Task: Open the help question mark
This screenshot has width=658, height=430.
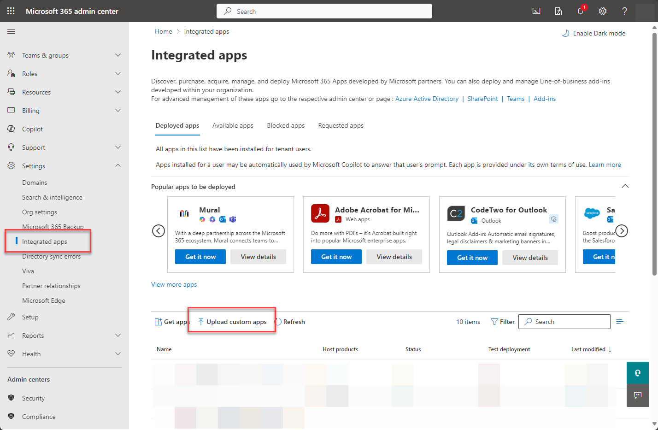Action: [x=624, y=11]
